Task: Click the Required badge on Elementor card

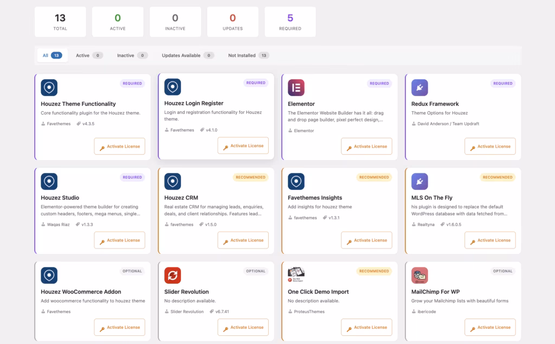Action: tap(379, 83)
